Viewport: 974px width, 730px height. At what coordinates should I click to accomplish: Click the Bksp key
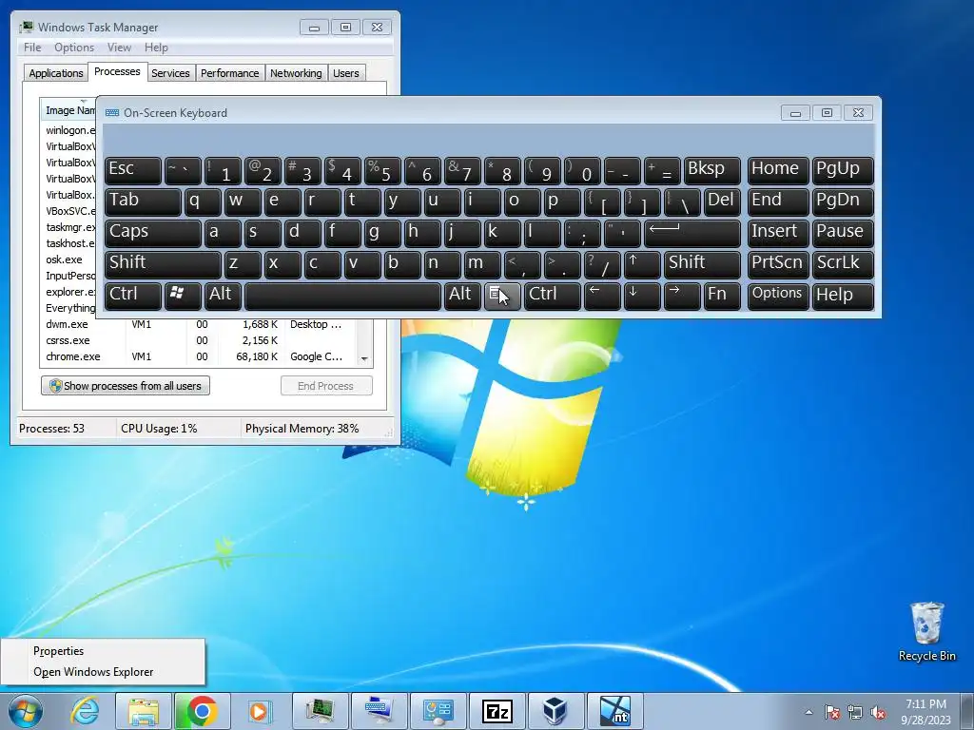pyautogui.click(x=711, y=170)
